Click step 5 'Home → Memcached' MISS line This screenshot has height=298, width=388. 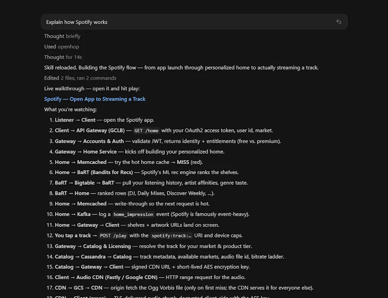(129, 162)
